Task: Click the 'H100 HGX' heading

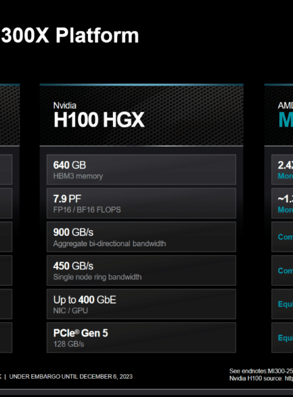Action: pyautogui.click(x=99, y=120)
